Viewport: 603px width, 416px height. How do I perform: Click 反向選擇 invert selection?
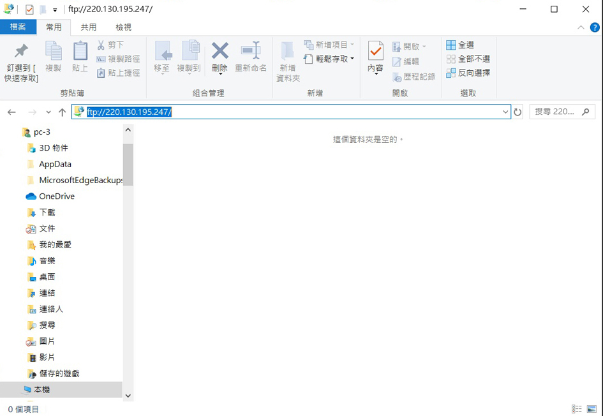pyautogui.click(x=468, y=73)
